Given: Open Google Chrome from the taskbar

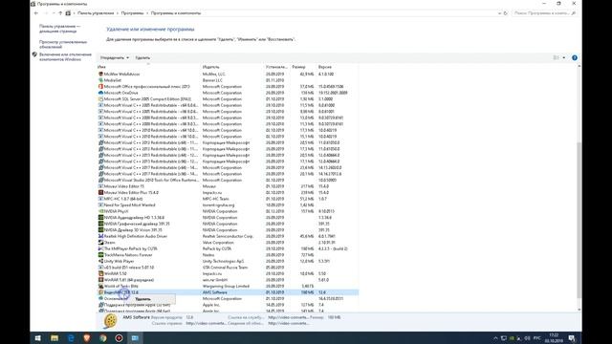Looking at the screenshot, I should click(x=103, y=337).
